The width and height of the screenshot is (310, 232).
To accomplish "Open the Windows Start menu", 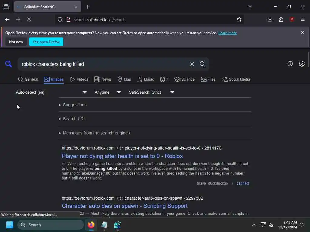I will coord(10,225).
